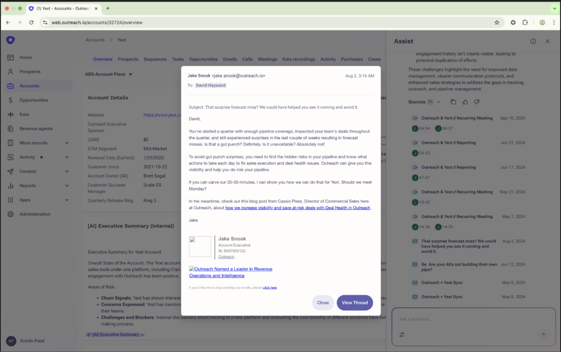561x352 pixels.
Task: Click the Rohith Patel user avatar
Action: point(11,341)
